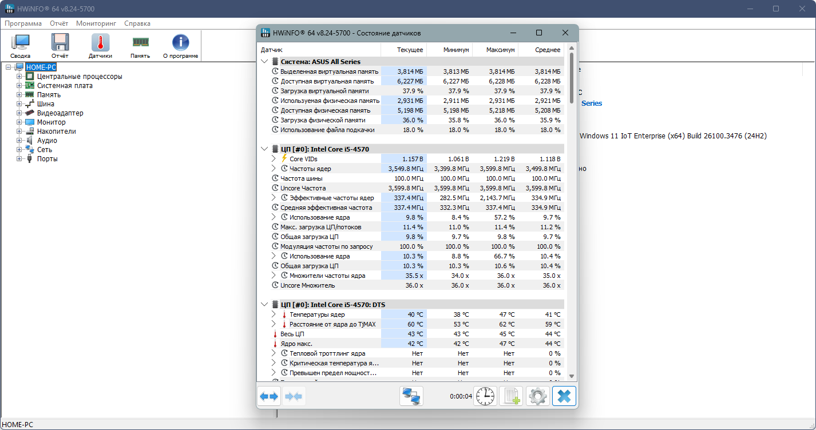Click the expand layout blue arrows icon
The image size is (816, 430).
[269, 396]
